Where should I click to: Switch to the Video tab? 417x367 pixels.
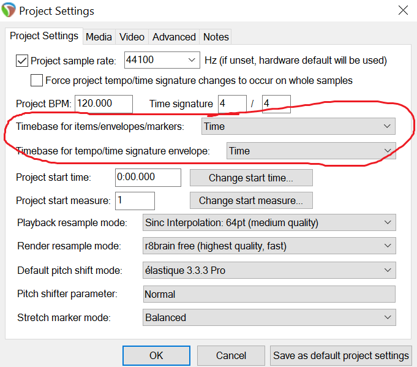click(x=132, y=37)
